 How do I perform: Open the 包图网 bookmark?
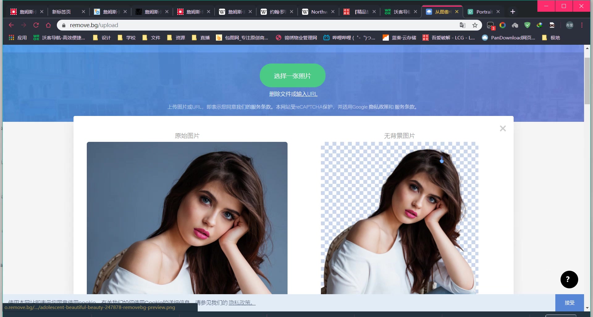[242, 38]
